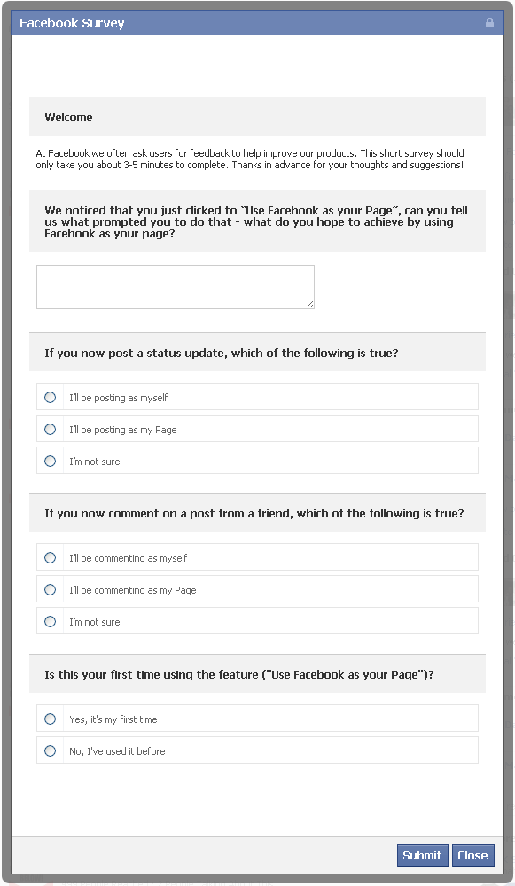
Task: Click the "Use Facebook as your Page" prompt question
Action: point(256,221)
